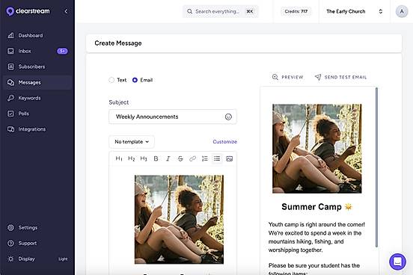Toggle bold formatting
The height and width of the screenshot is (275, 413).
tap(156, 158)
